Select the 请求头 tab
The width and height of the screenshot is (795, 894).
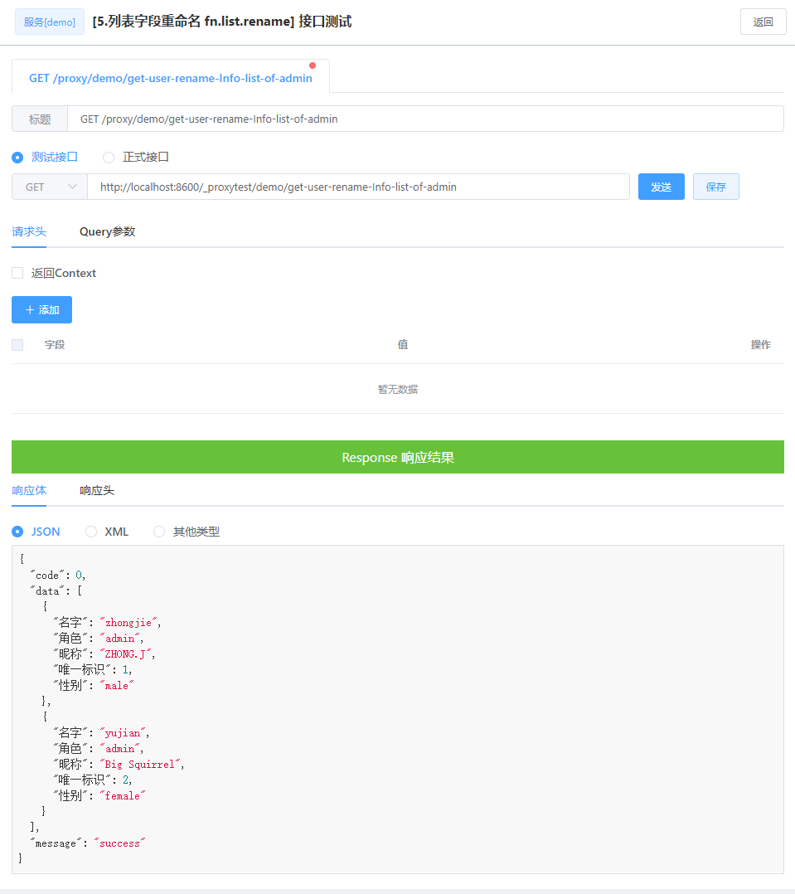29,231
